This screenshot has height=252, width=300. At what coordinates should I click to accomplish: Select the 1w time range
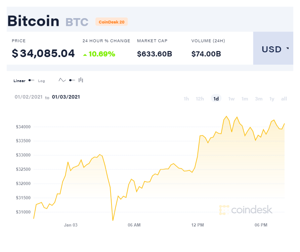231,99
